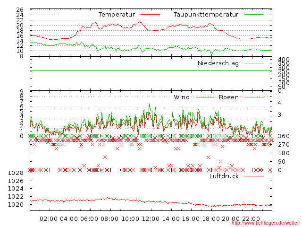Click the red line sample beside Luftdruck
The image size is (302, 227).
coord(254,176)
